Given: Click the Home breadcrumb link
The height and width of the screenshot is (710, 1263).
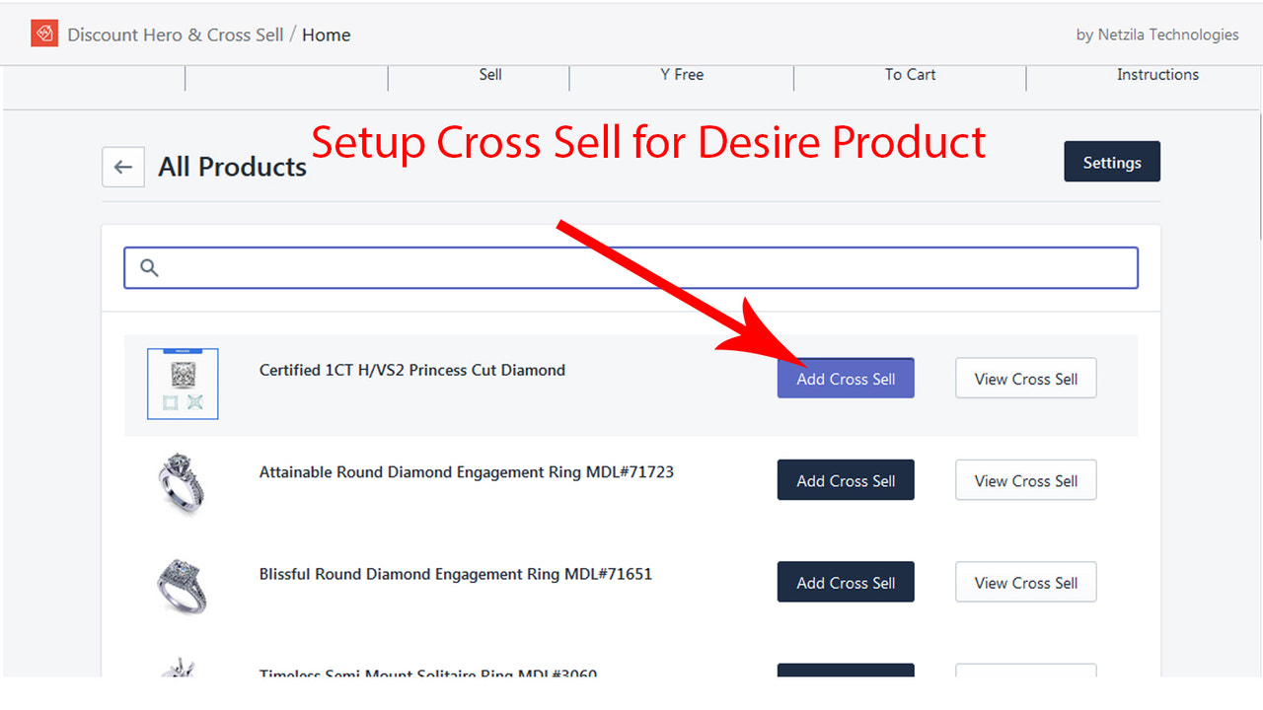Looking at the screenshot, I should [x=326, y=35].
